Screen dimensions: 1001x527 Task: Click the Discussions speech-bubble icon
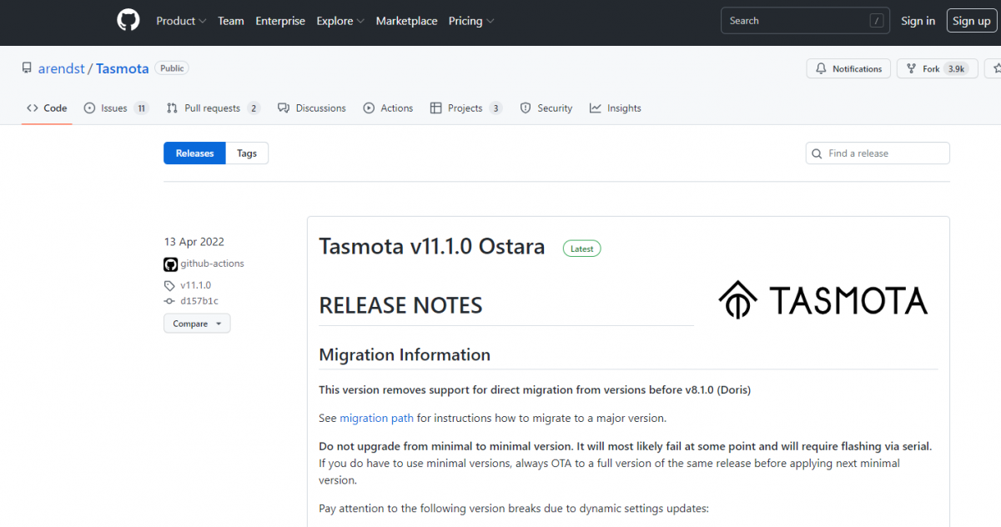(x=284, y=108)
